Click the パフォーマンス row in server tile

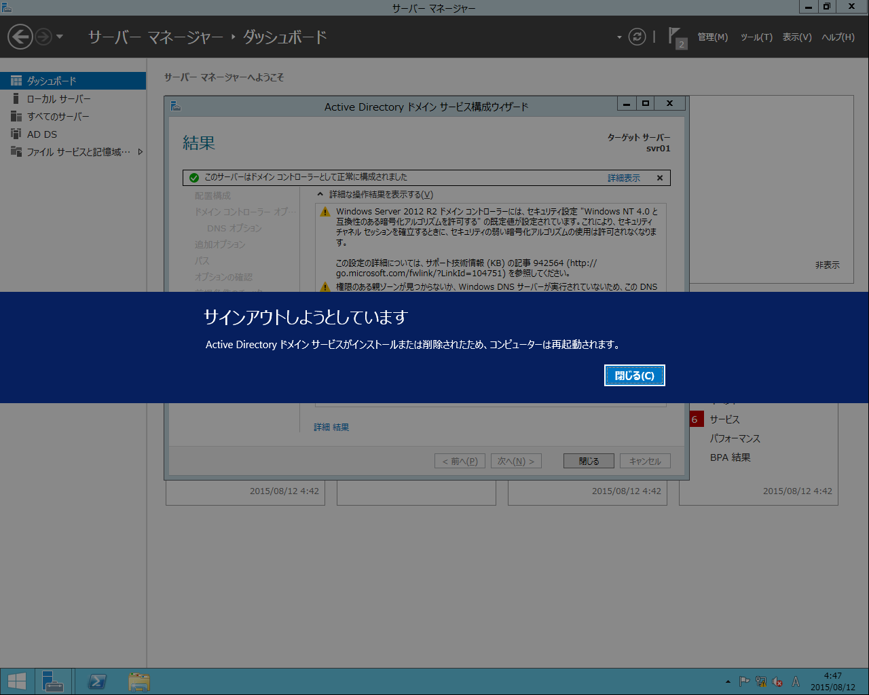coord(735,438)
